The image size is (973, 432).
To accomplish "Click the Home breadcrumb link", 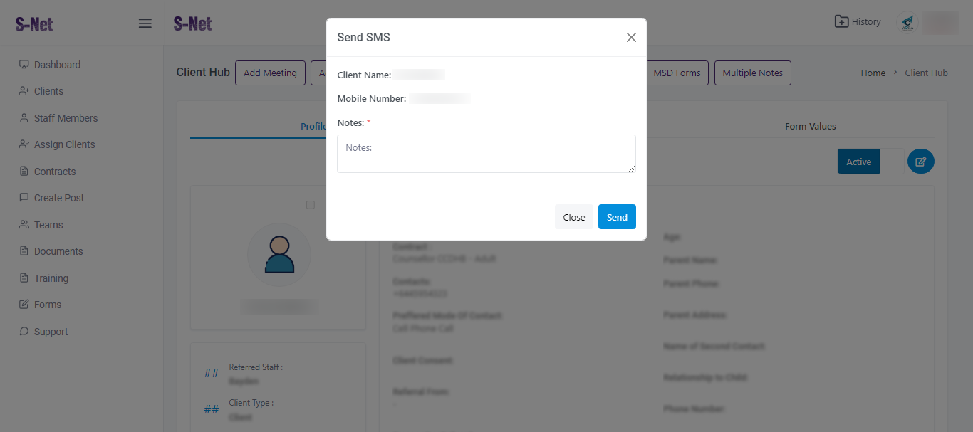I will 873,73.
